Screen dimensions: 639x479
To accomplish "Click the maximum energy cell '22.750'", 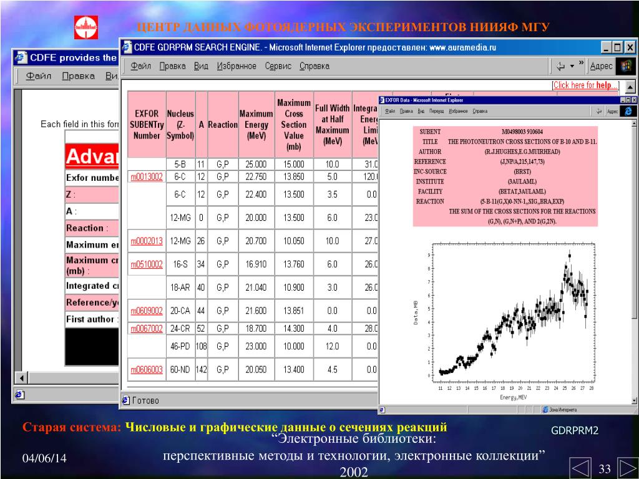I will 256,177.
